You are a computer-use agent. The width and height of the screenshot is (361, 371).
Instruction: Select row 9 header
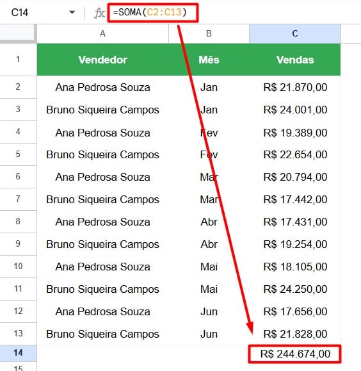coord(18,244)
